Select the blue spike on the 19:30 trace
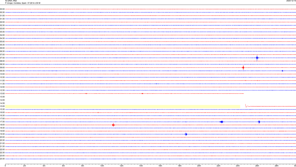296x167 pixels. 186,134
